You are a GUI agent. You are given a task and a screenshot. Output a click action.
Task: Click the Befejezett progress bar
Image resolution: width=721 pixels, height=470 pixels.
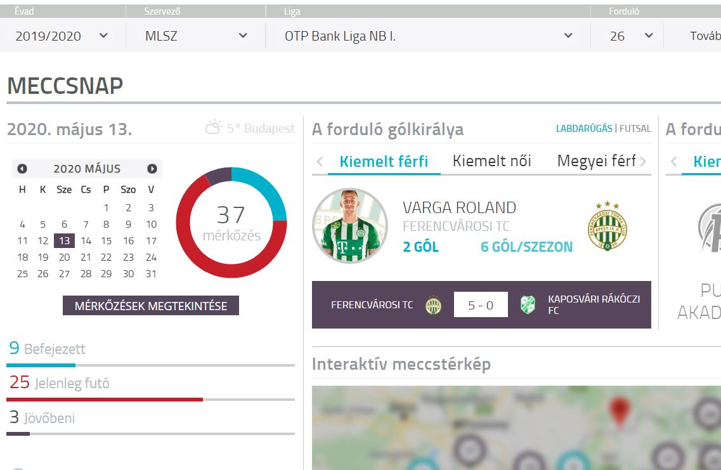[x=150, y=365]
